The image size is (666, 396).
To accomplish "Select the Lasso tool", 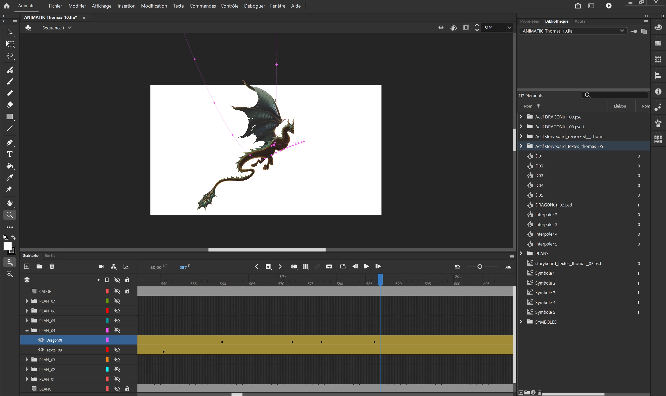I will point(10,56).
